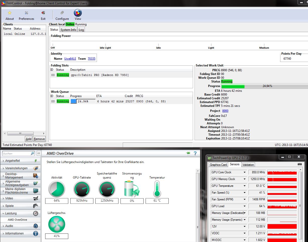Viewport: 308px width, 242px height.
Task: Open Memory Usage (Dedicated) dropdown
Action: click(x=244, y=213)
